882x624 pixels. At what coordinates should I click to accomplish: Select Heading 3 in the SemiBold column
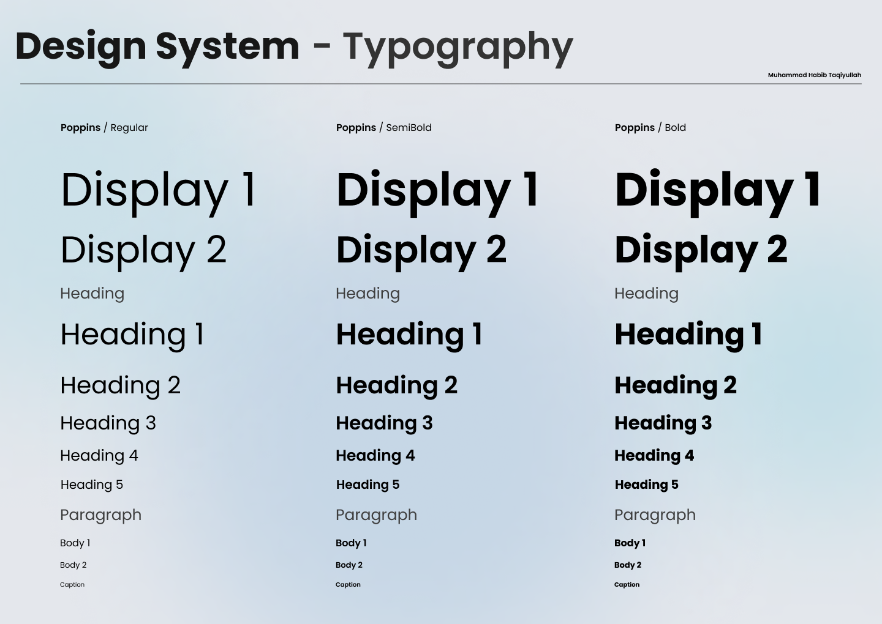pyautogui.click(x=384, y=423)
